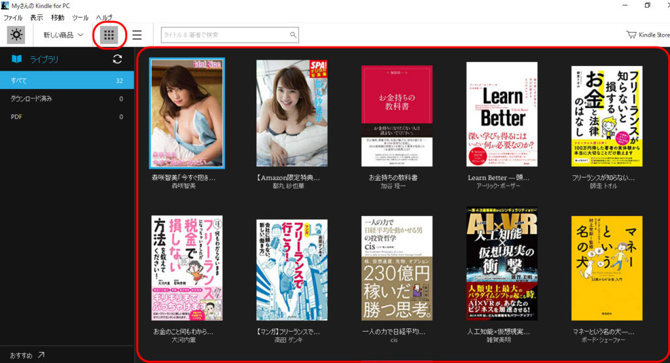Open the おすすめ external arrow icon
Viewport: 670px width, 363px height.
click(x=41, y=355)
